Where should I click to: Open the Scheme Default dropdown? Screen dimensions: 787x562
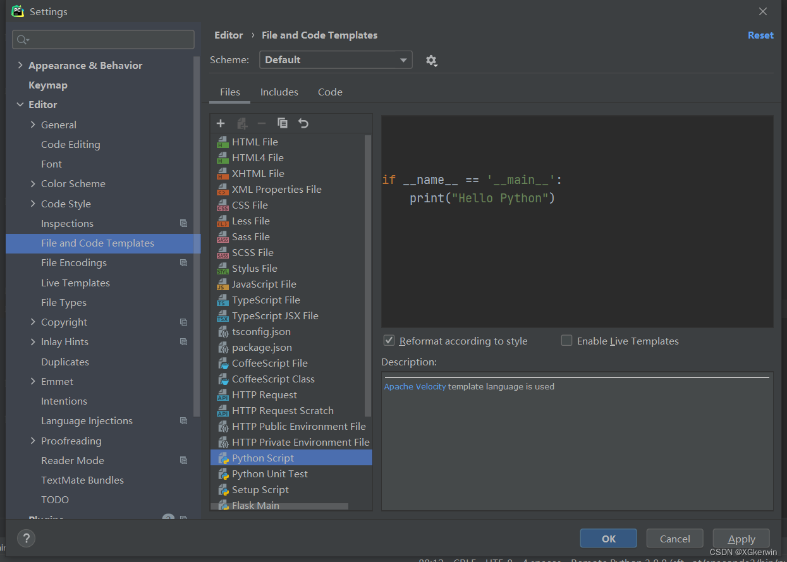point(336,60)
